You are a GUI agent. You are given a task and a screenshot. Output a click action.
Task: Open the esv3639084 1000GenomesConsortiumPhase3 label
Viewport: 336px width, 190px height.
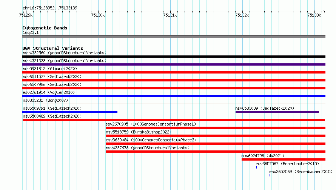151,140
